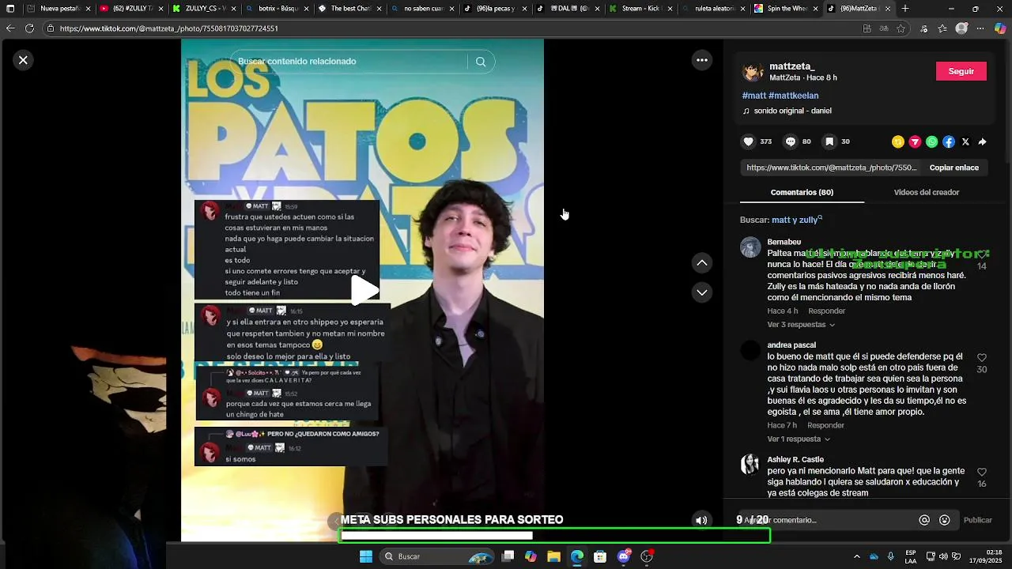Open more share options arrow icon
The height and width of the screenshot is (569, 1012).
[x=982, y=142]
